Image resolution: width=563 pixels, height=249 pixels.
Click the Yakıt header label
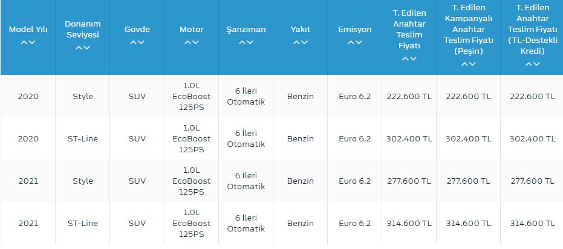click(x=301, y=29)
